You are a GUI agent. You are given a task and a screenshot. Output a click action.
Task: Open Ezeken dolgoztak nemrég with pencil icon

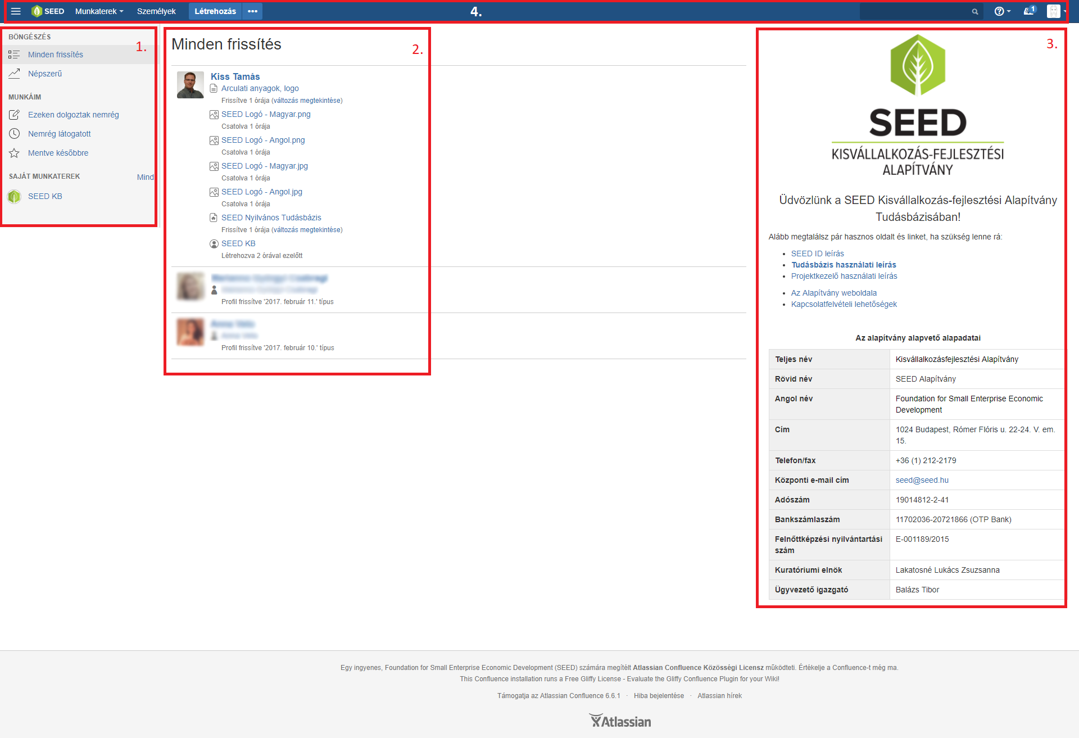(73, 115)
